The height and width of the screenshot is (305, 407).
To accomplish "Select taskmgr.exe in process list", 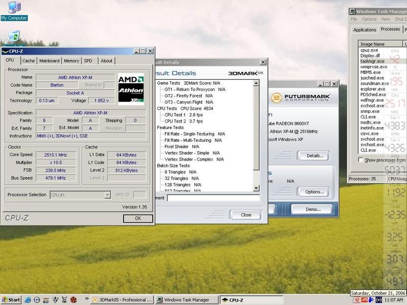I will pyautogui.click(x=372, y=61).
